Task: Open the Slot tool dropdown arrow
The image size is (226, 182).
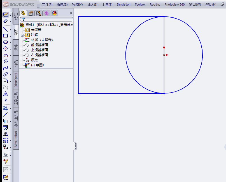Action: 11,42
